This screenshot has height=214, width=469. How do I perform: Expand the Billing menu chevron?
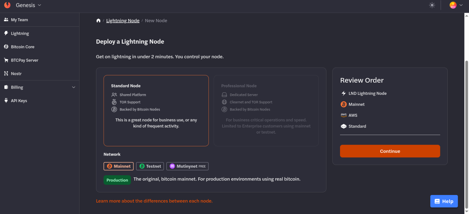pos(74,87)
